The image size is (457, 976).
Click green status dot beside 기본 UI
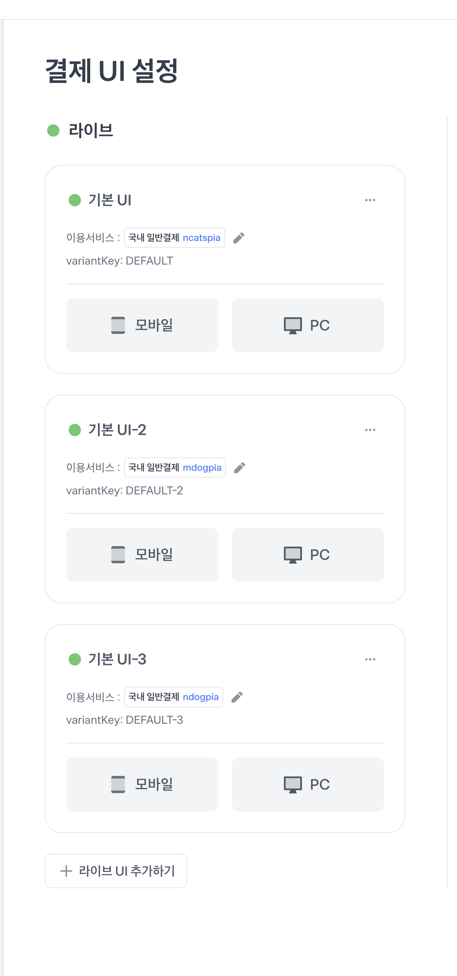click(x=75, y=200)
